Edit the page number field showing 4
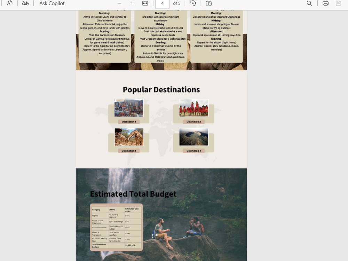Image resolution: width=348 pixels, height=261 pixels. [162, 3]
